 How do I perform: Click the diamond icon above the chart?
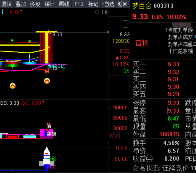pos(97,12)
